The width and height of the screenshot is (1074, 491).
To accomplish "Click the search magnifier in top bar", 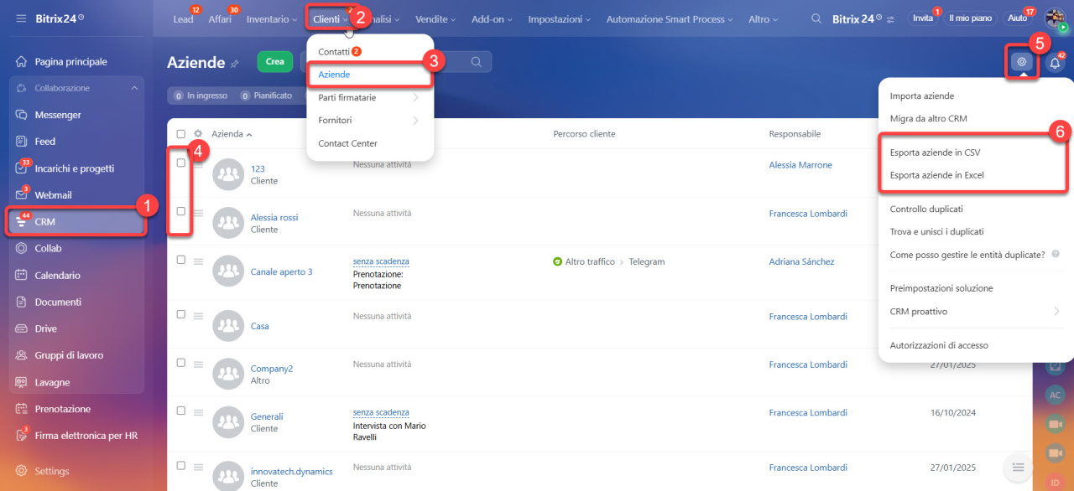I will [816, 18].
